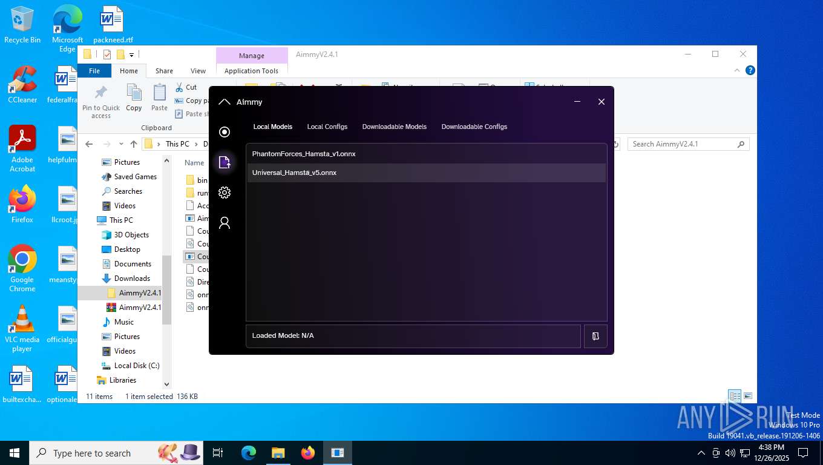
Task: Launch Microsoft Edge from taskbar
Action: click(x=249, y=453)
